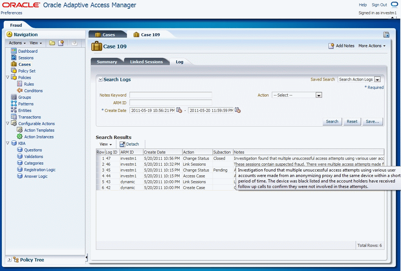The image size is (401, 271).
Task: Click the download icon in Navigation toolbar
Action: [75, 43]
